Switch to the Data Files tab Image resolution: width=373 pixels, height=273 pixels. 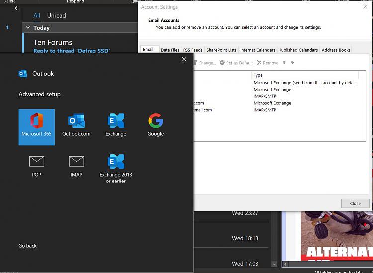170,50
